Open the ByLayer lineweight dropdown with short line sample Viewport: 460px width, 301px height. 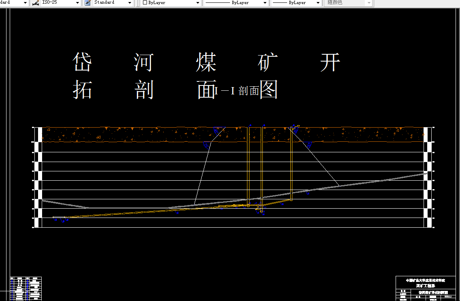coord(296,3)
